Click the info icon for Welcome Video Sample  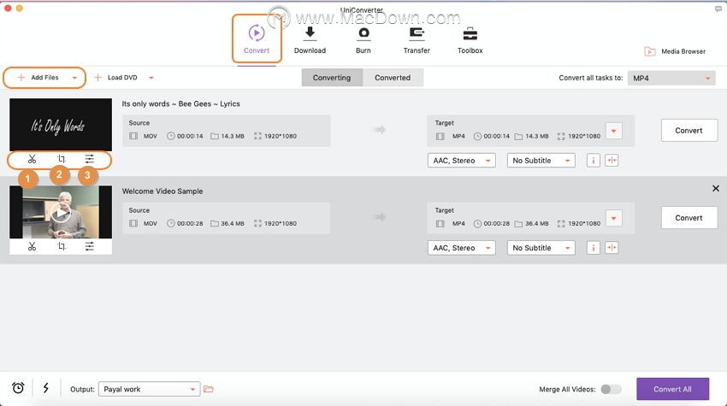pos(593,248)
